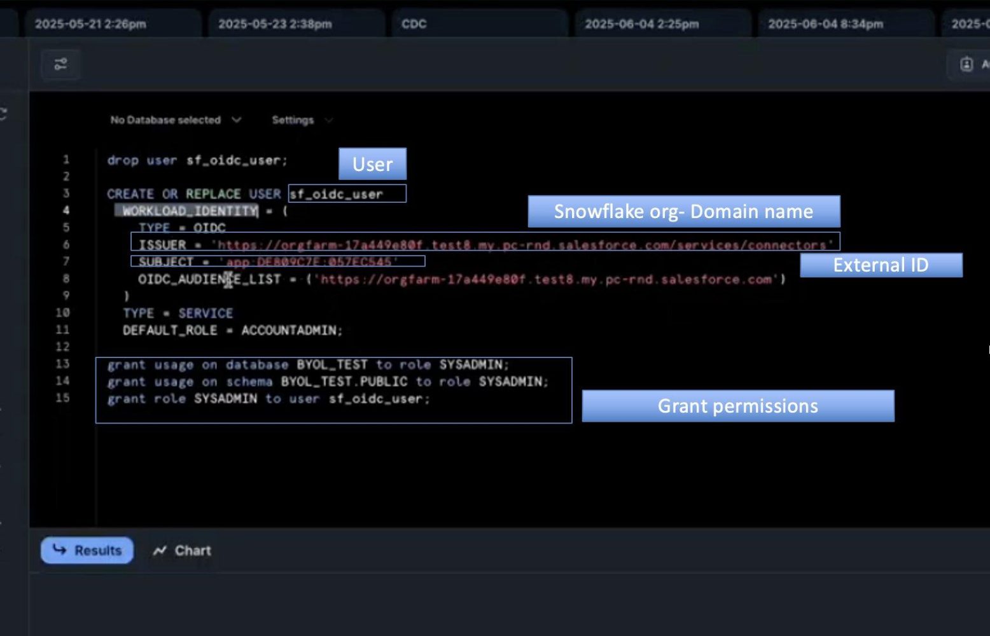This screenshot has height=636, width=990.
Task: Click 'grant role SYSADMIN to user' line
Action: coord(268,399)
